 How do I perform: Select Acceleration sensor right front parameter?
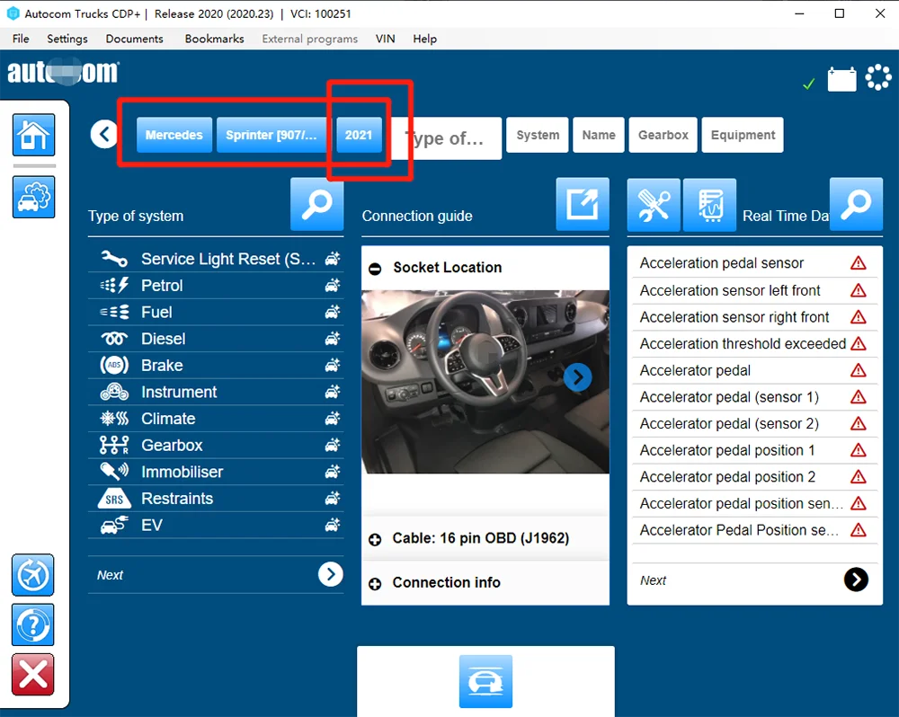[x=754, y=317]
